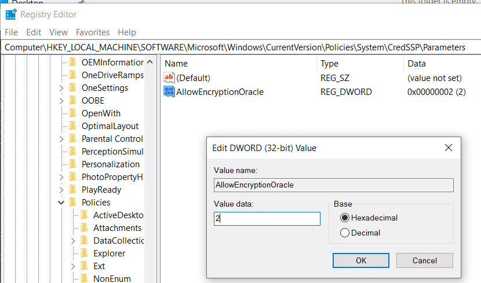Expand the OneSettings tree node
Screen dimensions: 481x283
point(61,88)
